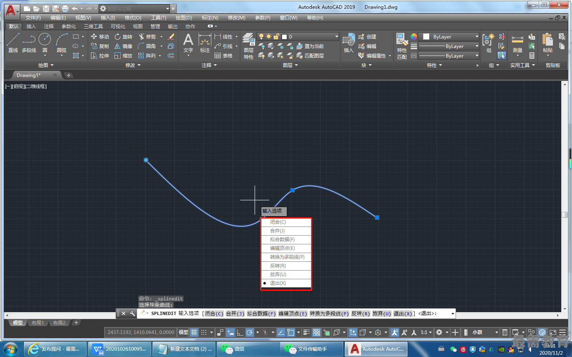Click 放弃(U) option in command line

[x=382, y=313]
